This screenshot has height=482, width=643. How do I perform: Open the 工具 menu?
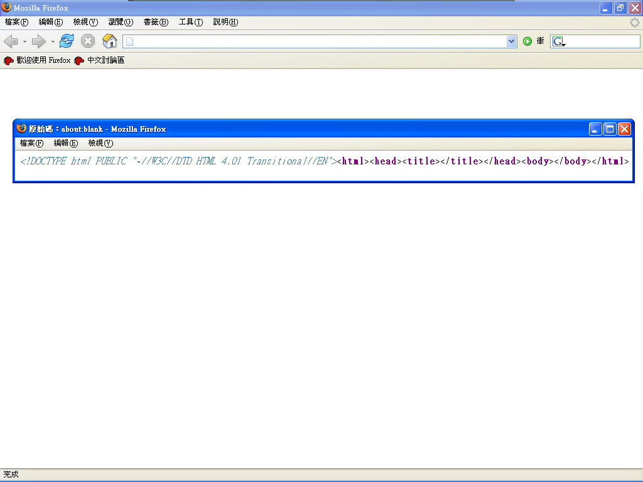190,23
